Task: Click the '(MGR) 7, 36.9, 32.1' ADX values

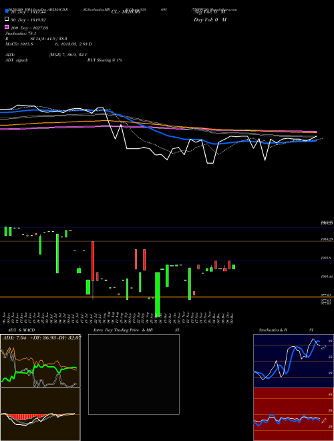Action: [68, 55]
